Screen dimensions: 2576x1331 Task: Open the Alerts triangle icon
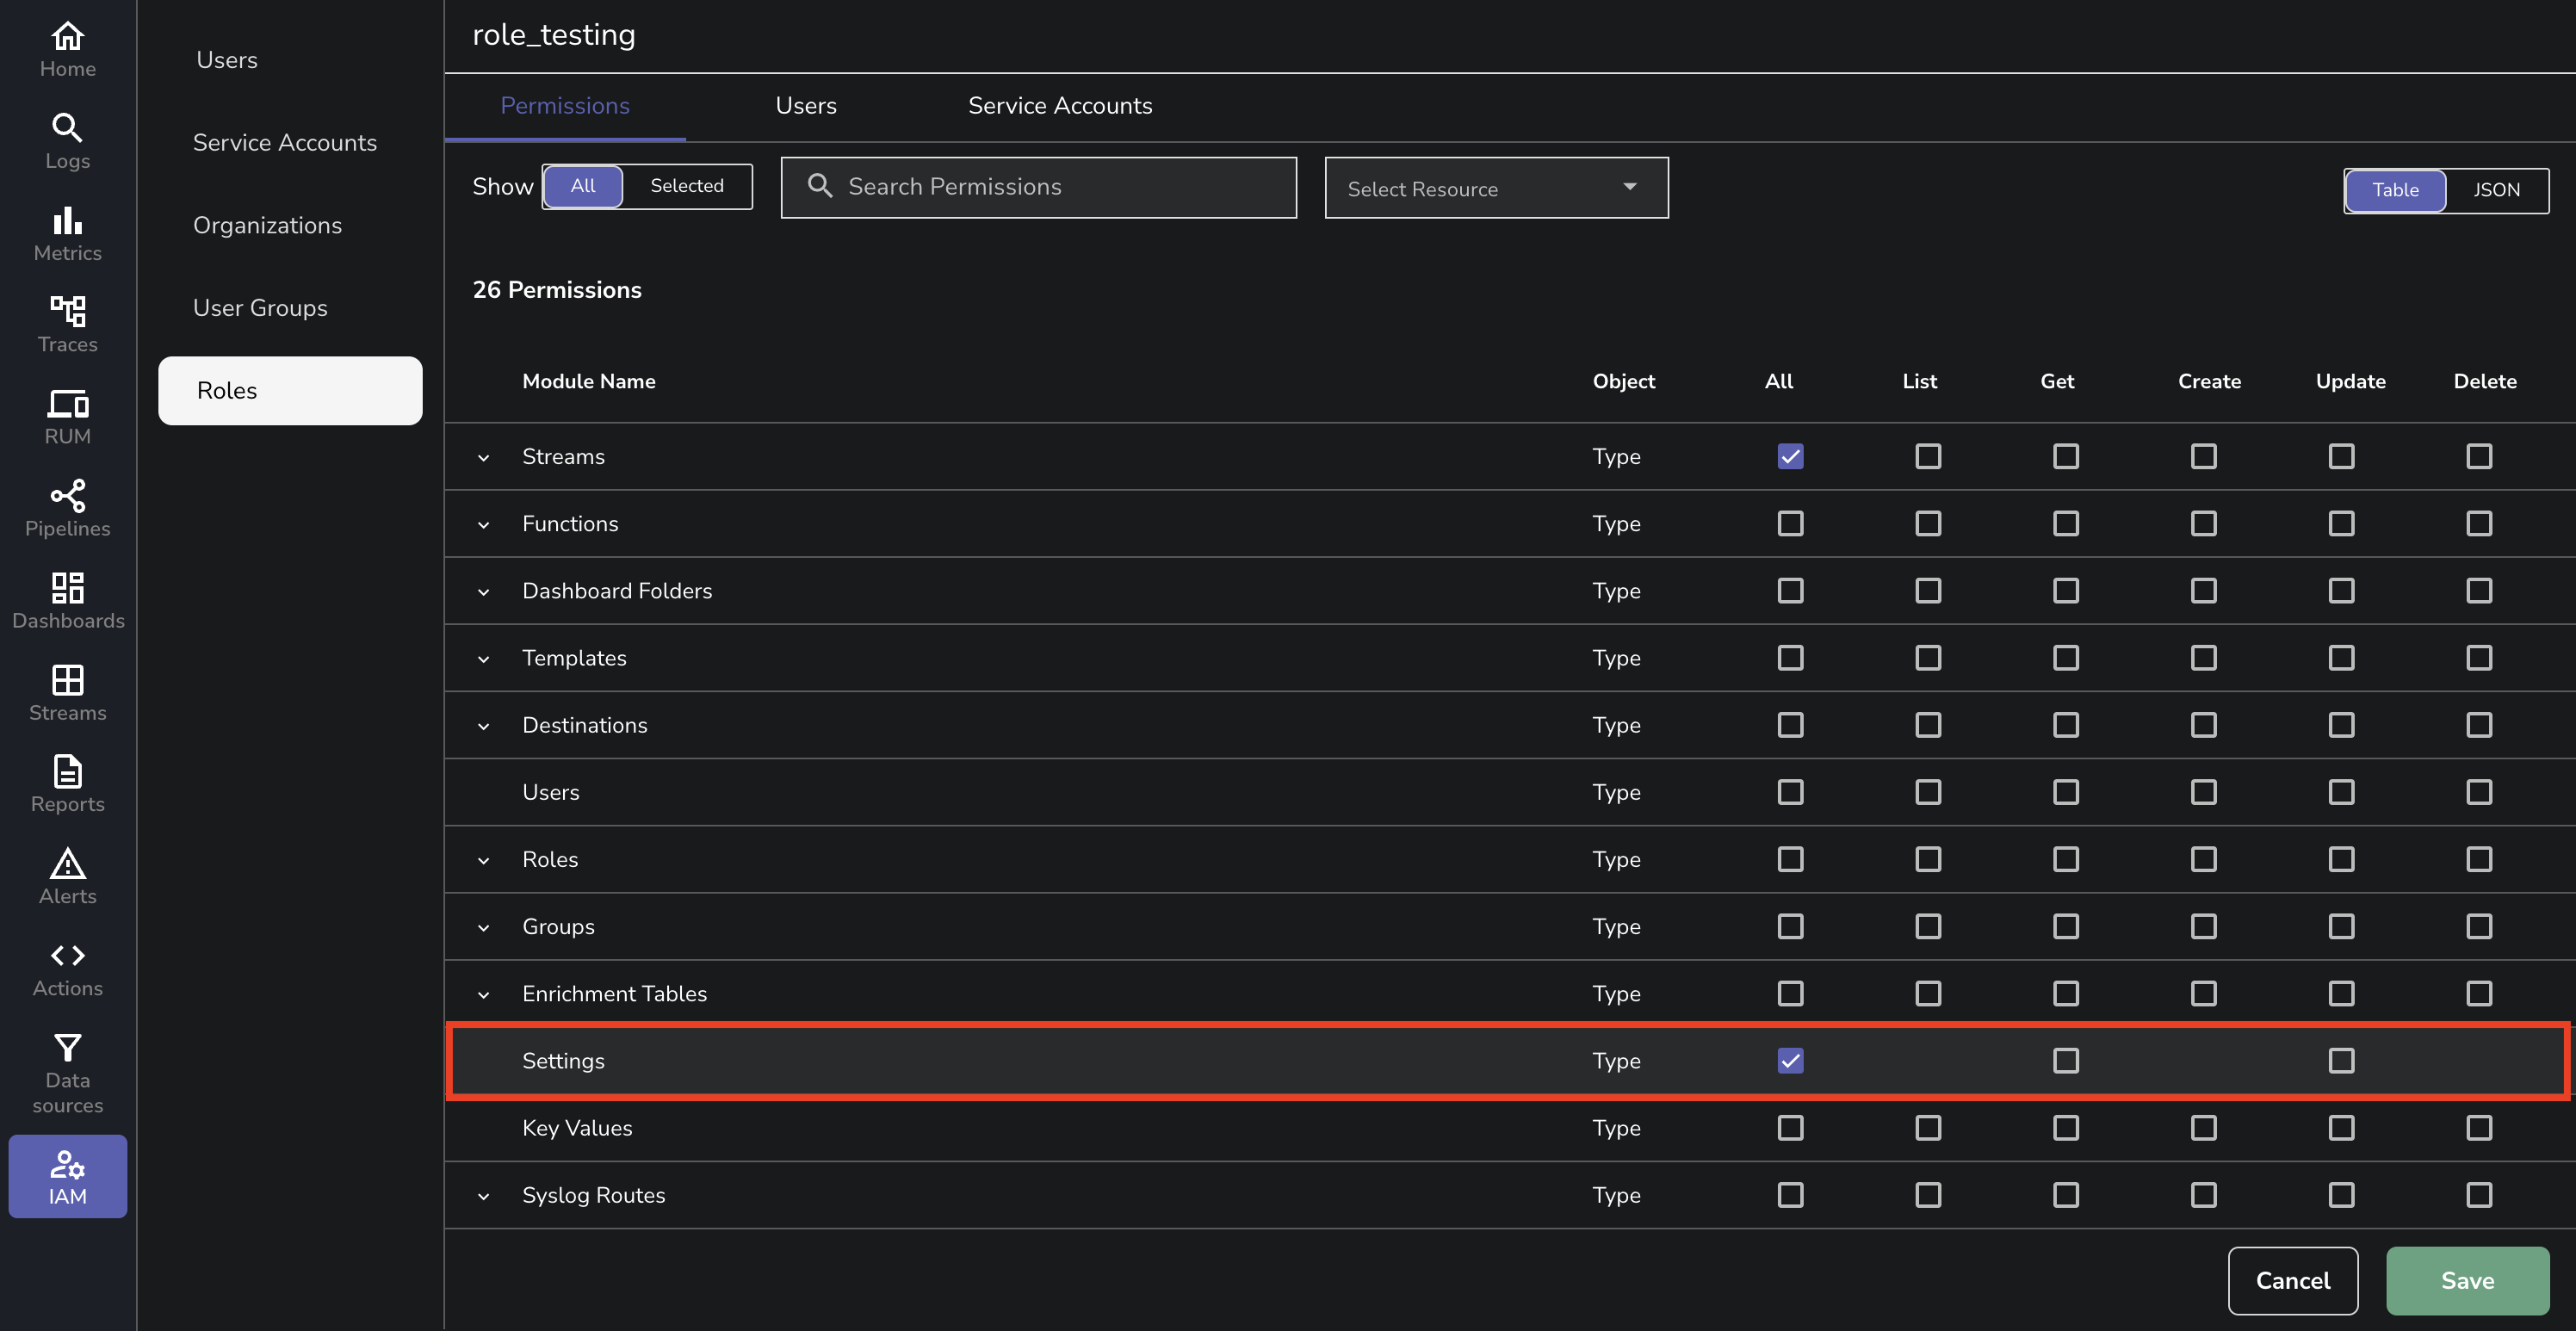(x=67, y=864)
